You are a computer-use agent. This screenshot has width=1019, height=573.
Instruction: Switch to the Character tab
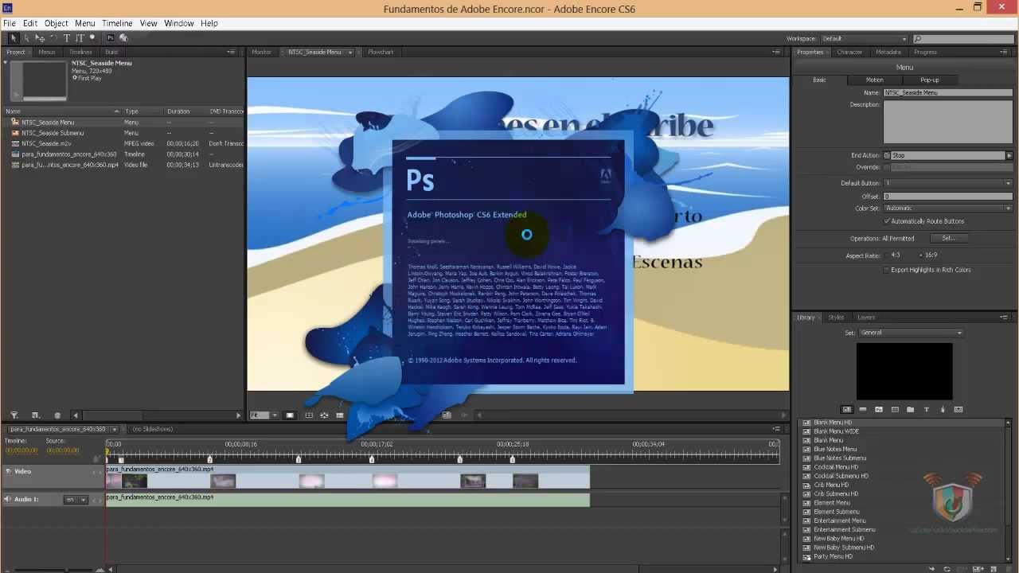(849, 52)
